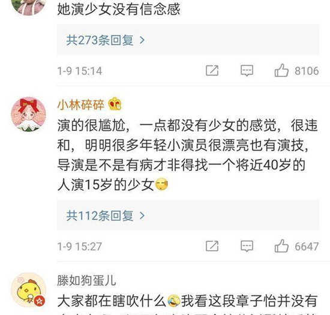Click the chevron next to 共112条回复
The height and width of the screenshot is (315, 330).
(x=142, y=215)
